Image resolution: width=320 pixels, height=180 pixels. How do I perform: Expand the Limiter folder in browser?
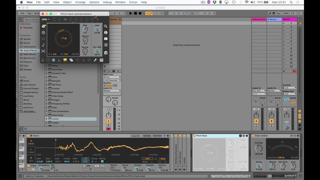(46, 119)
